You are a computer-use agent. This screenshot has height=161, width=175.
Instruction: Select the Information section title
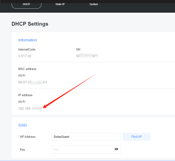coord(27,40)
